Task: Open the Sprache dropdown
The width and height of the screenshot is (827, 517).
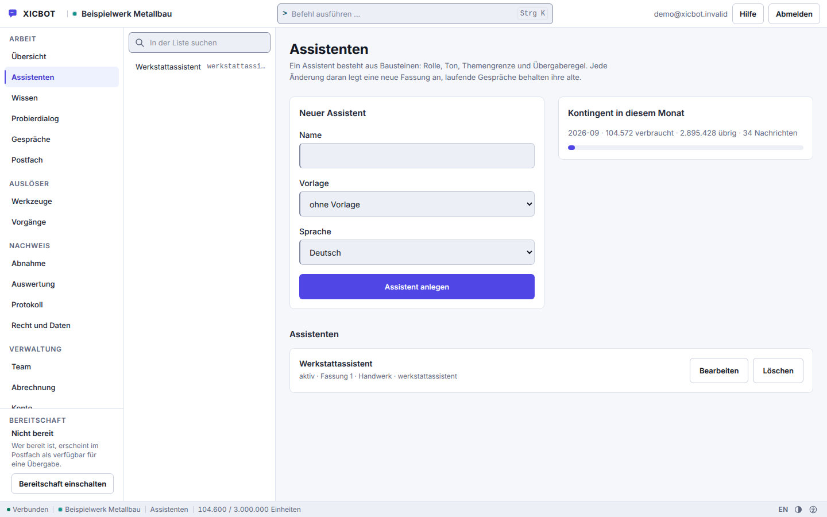Action: (x=417, y=252)
